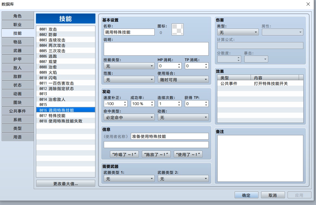This screenshot has height=205, width=316.
Task: Insert the "吟唱了～！" message template
Action: coord(124,154)
